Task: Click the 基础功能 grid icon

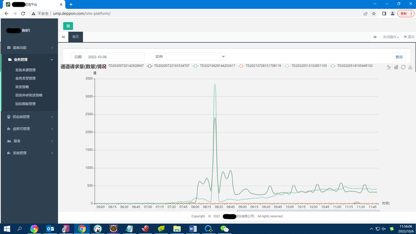Action: click(9, 48)
